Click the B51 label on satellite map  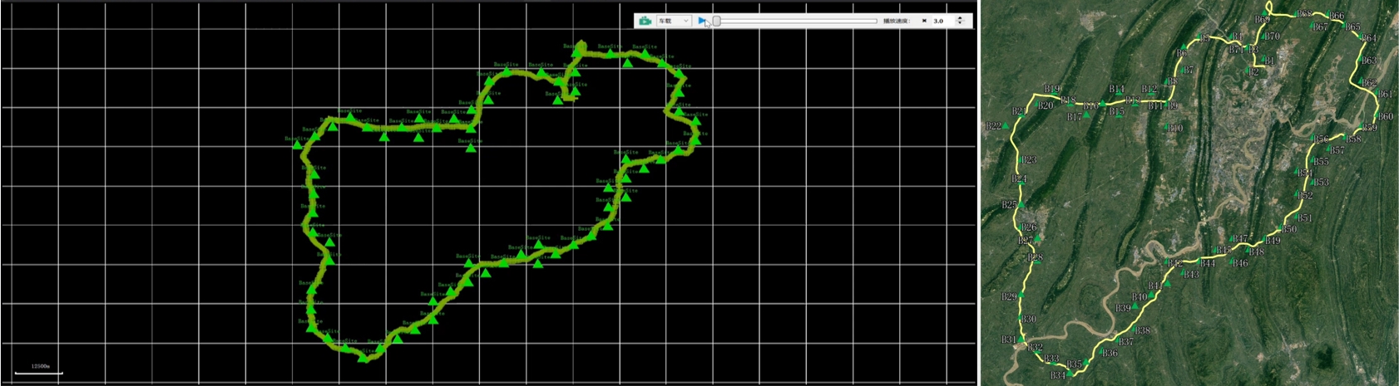point(1304,217)
